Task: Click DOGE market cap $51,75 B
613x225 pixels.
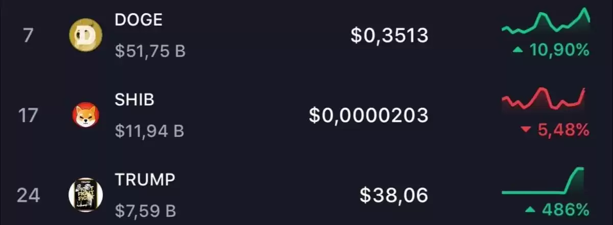Action: point(150,52)
